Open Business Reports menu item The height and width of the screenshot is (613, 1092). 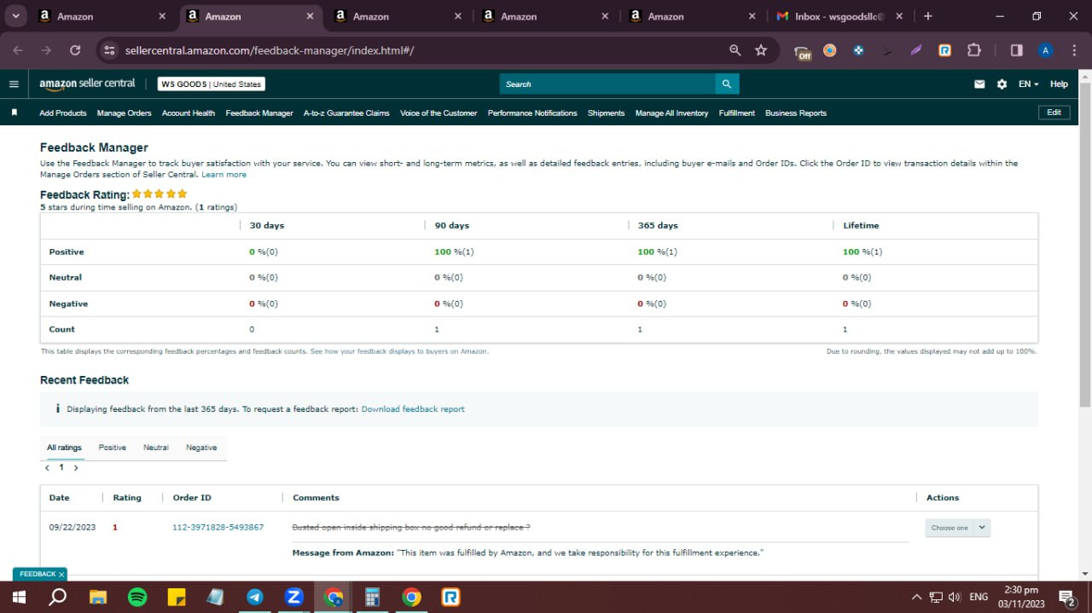(x=795, y=113)
